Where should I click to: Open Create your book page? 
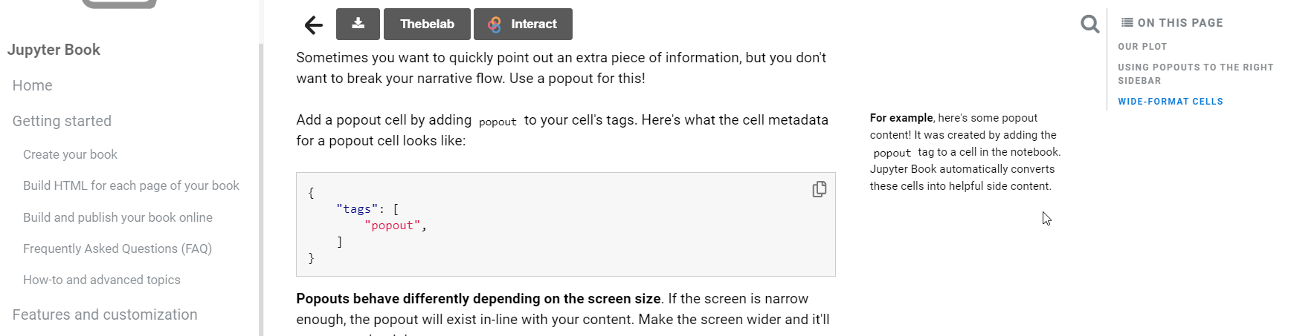tap(70, 154)
